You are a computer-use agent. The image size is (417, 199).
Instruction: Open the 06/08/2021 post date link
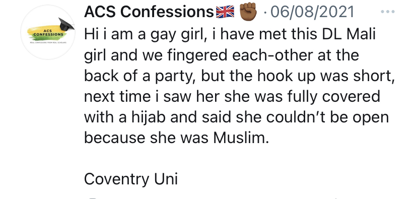312,12
